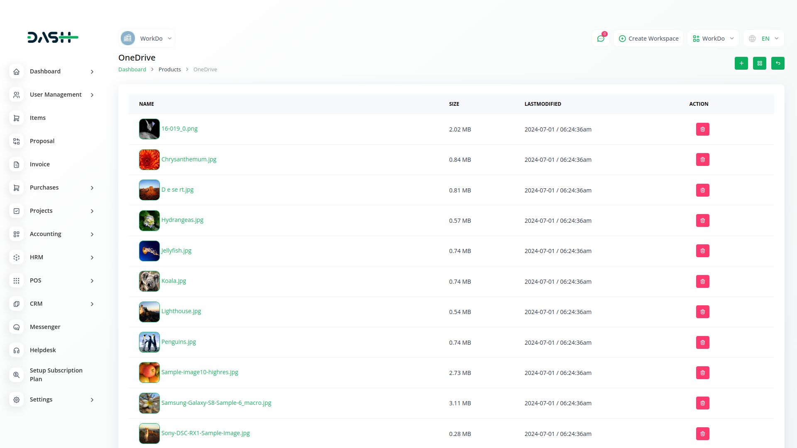Delete 16-019_0.png using trash icon
Viewport: 797px width, 448px height.
[x=702, y=129]
